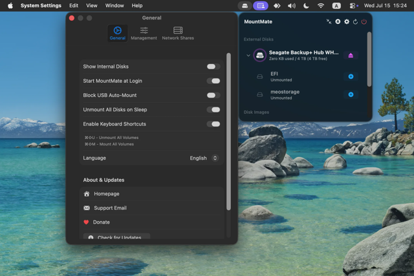Click the 'About & Updates' heading
414x276 pixels.
point(103,180)
